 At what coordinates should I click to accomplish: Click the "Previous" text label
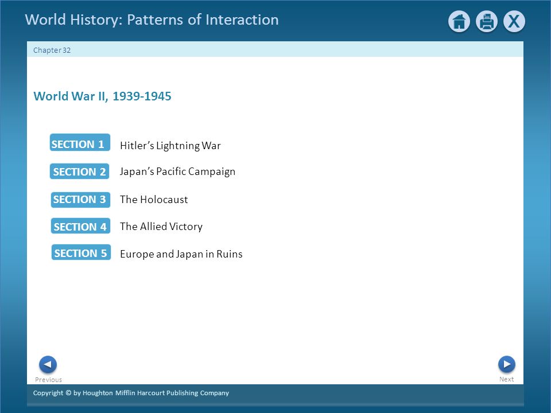48,380
